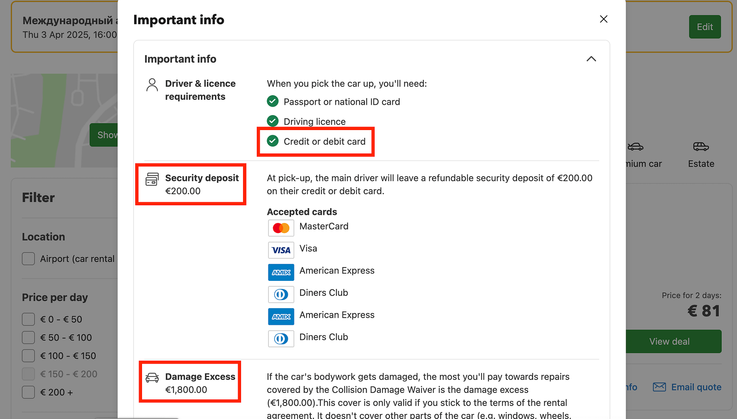Image resolution: width=737 pixels, height=419 pixels.
Task: Close the Important info dialog
Action: [603, 19]
